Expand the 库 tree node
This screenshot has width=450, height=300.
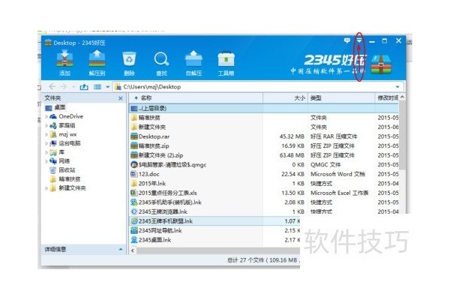(x=46, y=152)
